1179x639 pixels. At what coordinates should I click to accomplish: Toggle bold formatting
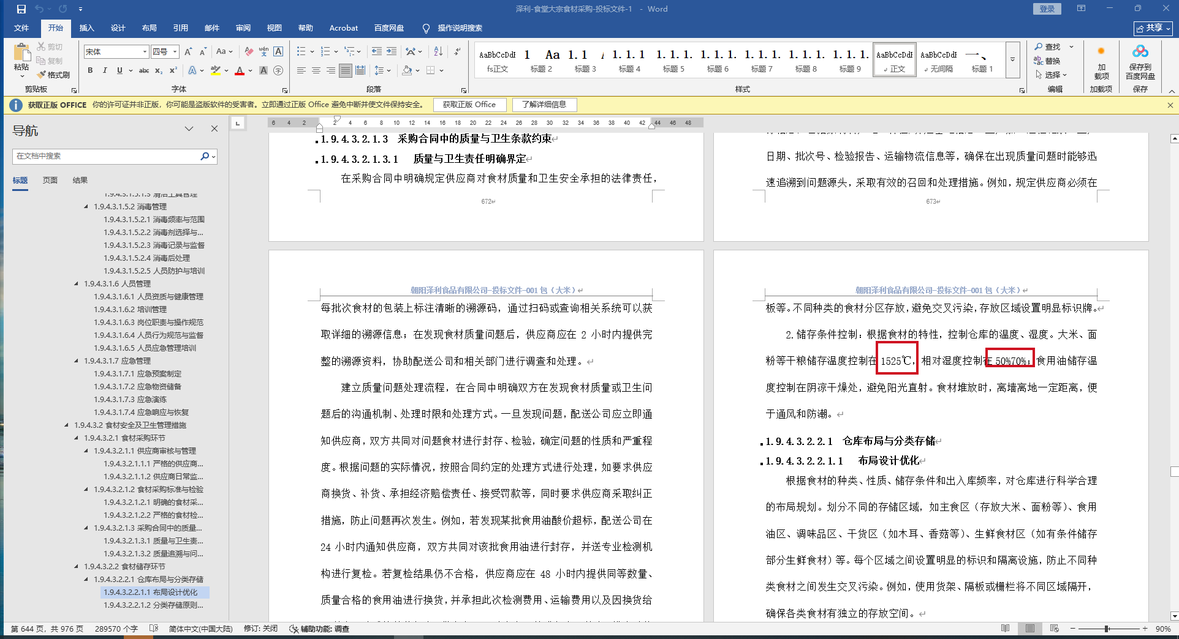tap(90, 70)
